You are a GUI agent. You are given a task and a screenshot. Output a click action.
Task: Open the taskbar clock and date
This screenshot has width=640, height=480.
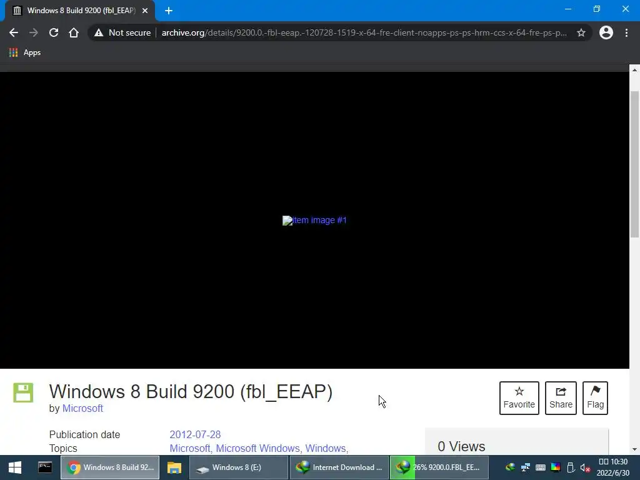[613, 467]
